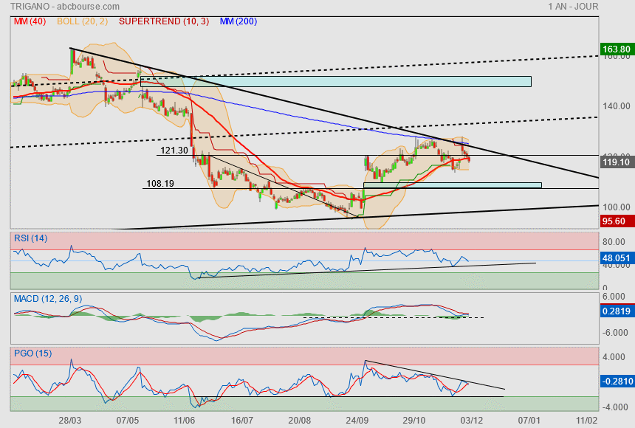Click the 6.000 MACD axis label
This screenshot has width=635, height=428.
click(x=614, y=297)
